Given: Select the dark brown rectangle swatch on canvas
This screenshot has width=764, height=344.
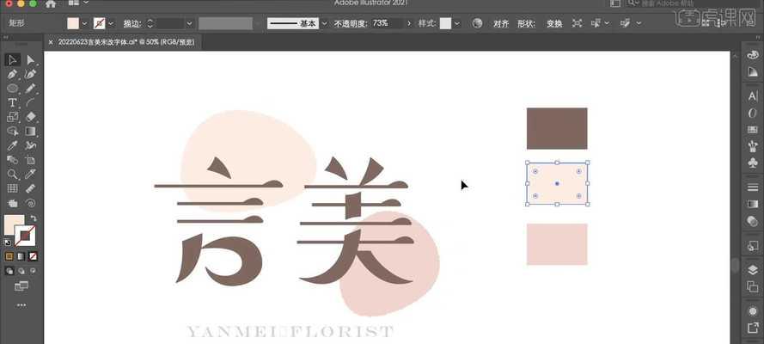Looking at the screenshot, I should [x=557, y=129].
